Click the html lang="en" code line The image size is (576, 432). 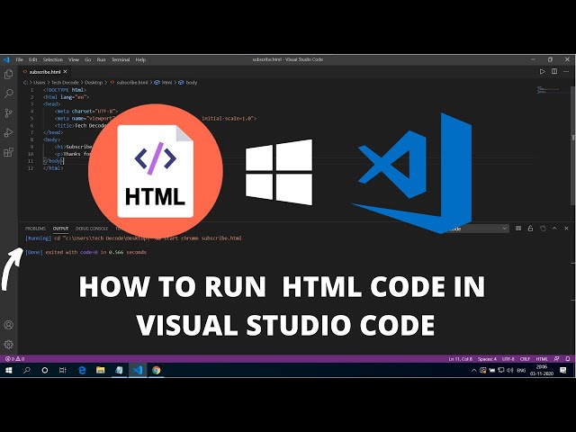click(x=66, y=97)
